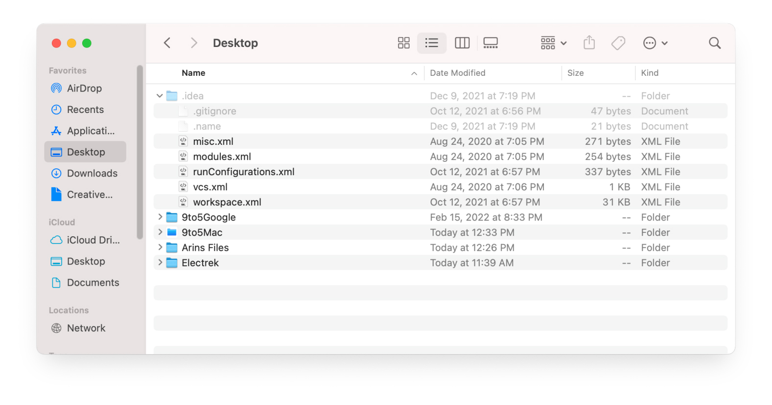Select Downloads in the sidebar
Viewport: 772px width, 405px height.
(92, 174)
